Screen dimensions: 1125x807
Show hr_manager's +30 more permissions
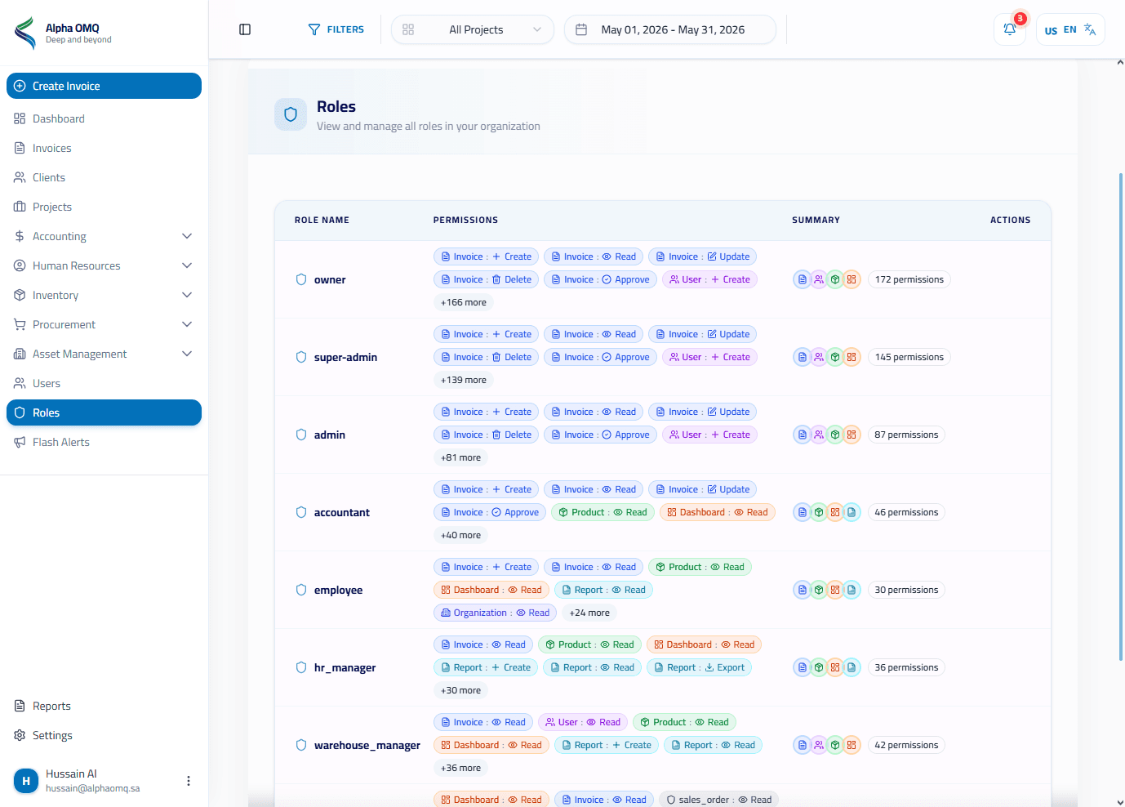(x=460, y=690)
